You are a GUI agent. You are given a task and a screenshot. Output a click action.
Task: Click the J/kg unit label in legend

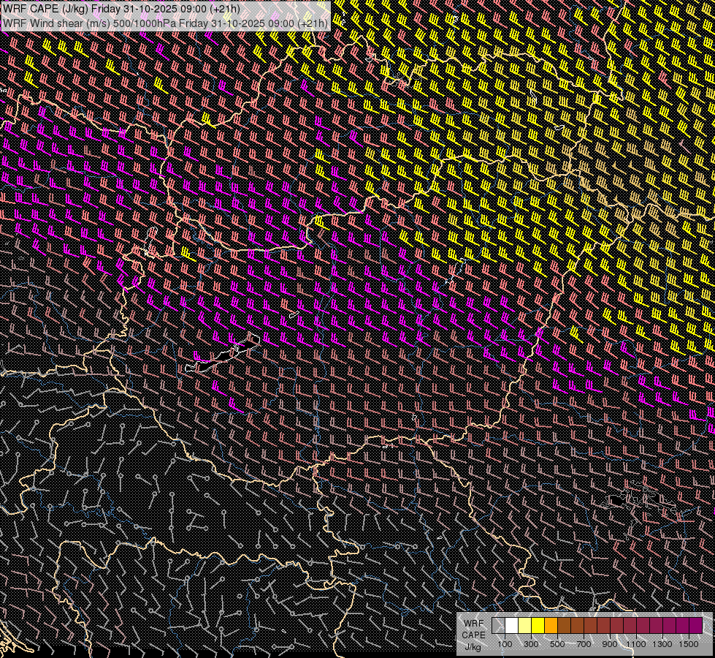click(x=473, y=647)
